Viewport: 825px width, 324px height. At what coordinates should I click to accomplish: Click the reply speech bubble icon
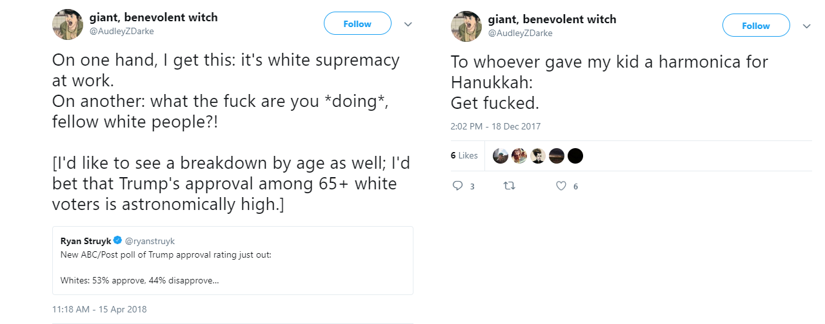[458, 186]
